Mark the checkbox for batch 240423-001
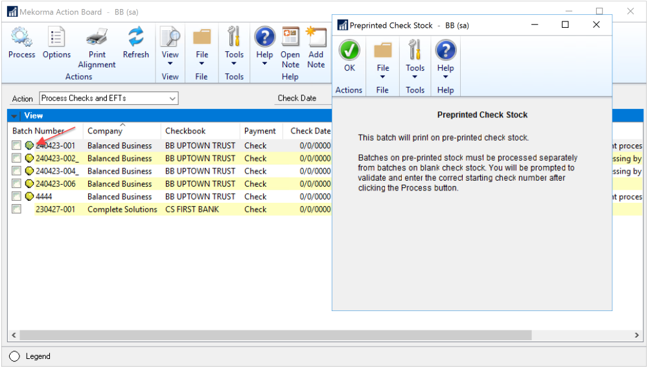648x368 pixels. click(17, 145)
